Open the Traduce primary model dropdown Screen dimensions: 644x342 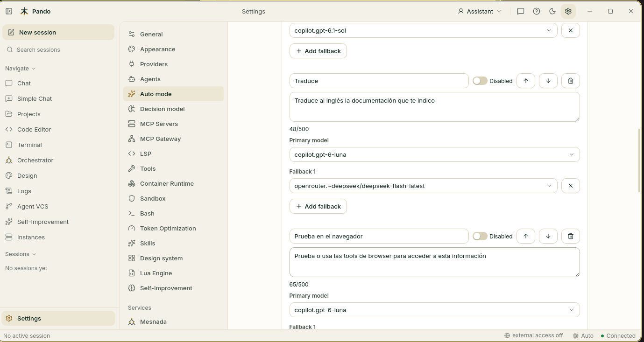click(x=434, y=154)
